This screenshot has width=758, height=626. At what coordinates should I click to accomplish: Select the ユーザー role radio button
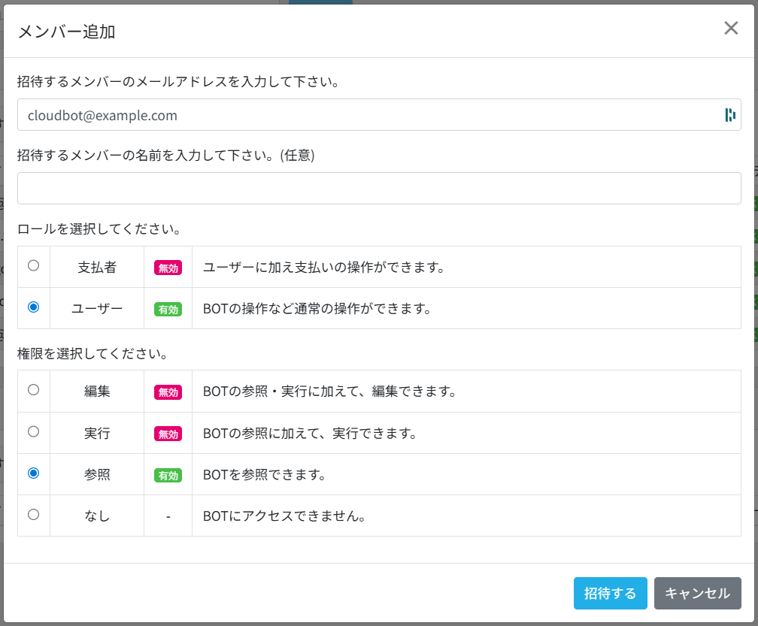click(33, 307)
